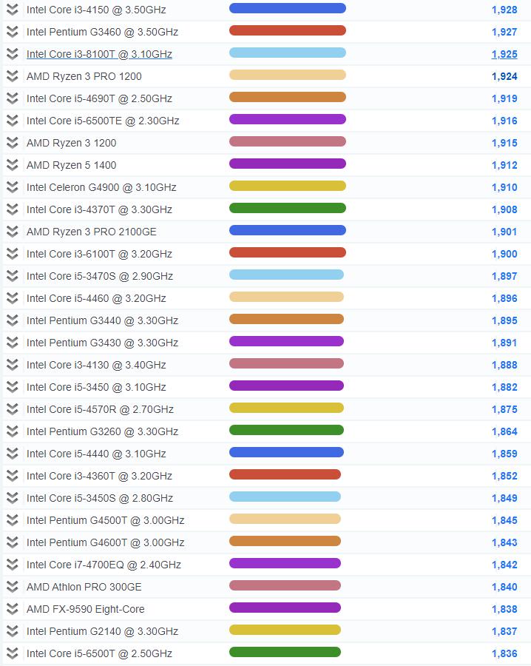This screenshot has height=666, width=531.
Task: Expand the AMD FX-9590 Eight-Core chevron
Action: 13,609
